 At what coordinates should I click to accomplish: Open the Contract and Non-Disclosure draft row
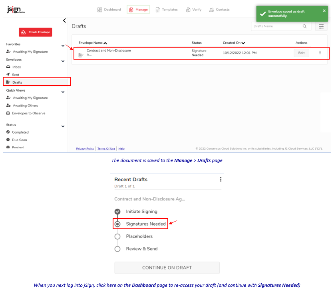(x=201, y=53)
